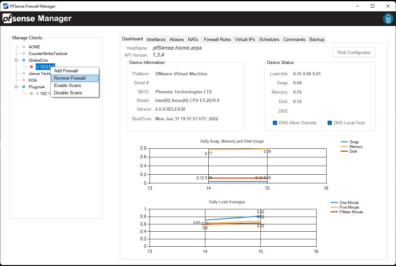Toggle the DNS Allow Override checkbox
The width and height of the screenshot is (396, 266).
pyautogui.click(x=275, y=123)
